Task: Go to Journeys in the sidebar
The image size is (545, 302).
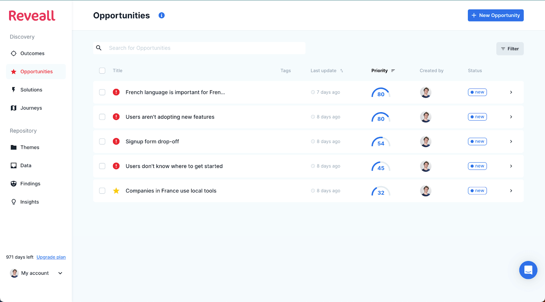Action: [x=31, y=108]
